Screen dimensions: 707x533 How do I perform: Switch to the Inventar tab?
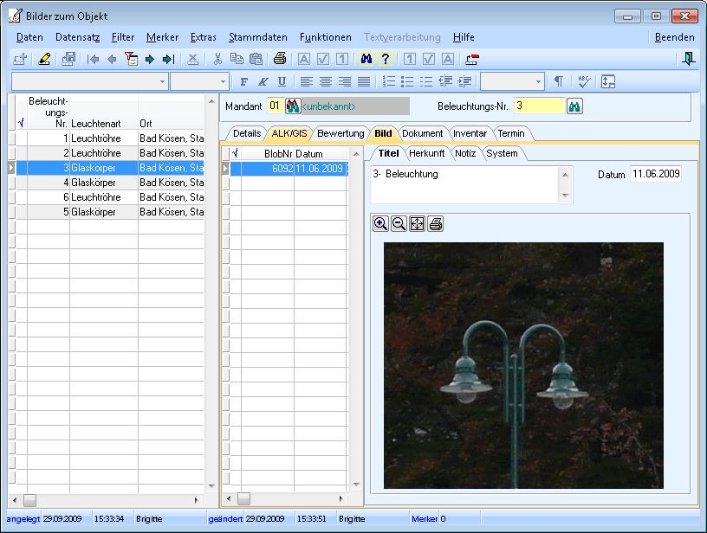[x=470, y=133]
